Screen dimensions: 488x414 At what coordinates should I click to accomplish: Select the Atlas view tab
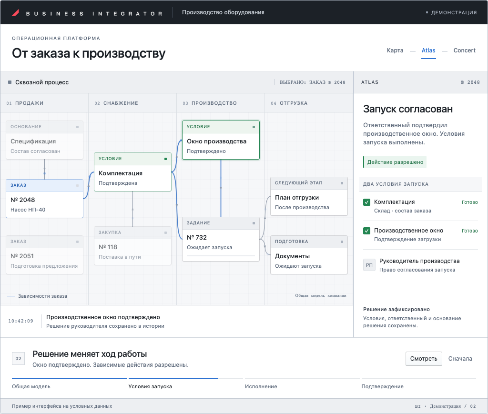[x=428, y=50]
